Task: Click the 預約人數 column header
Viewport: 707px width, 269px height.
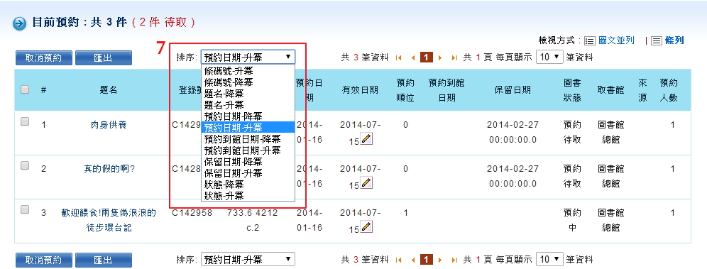Action: 669,90
